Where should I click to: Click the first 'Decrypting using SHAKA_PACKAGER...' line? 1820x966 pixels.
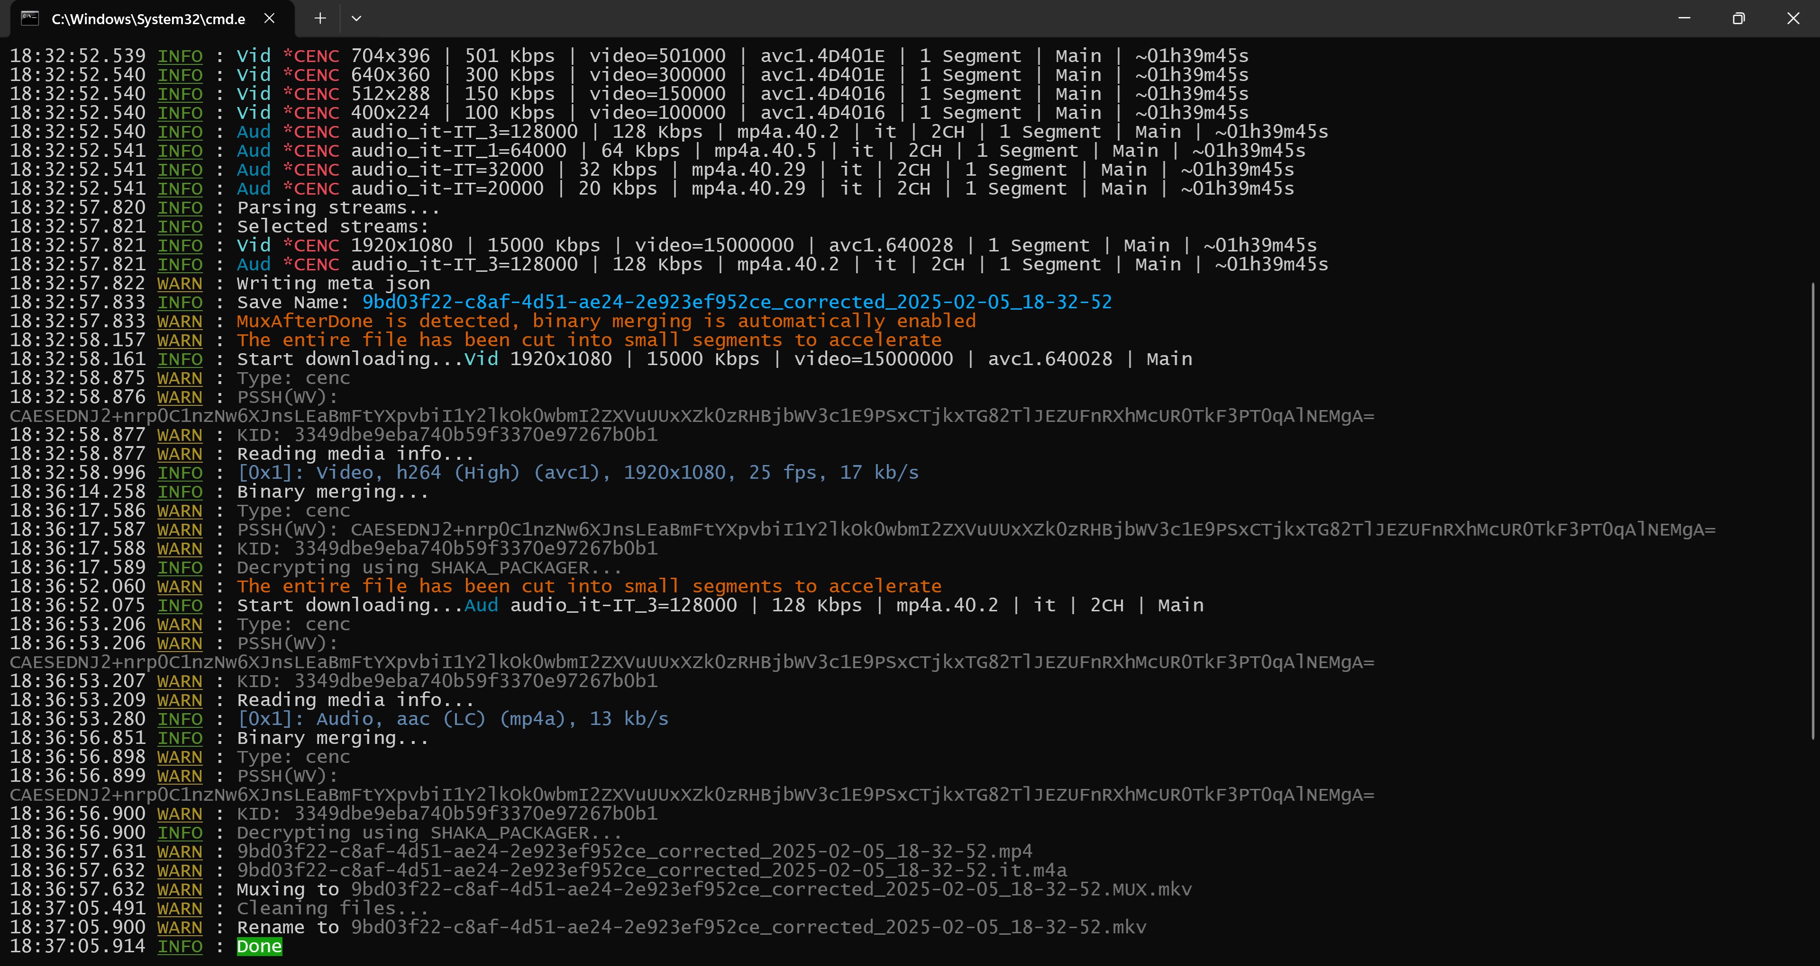click(429, 567)
